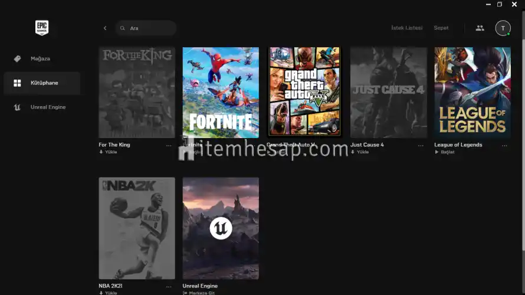Viewport: 525px width, 295px height.
Task: Open options menu for League of Legends
Action: point(504,145)
